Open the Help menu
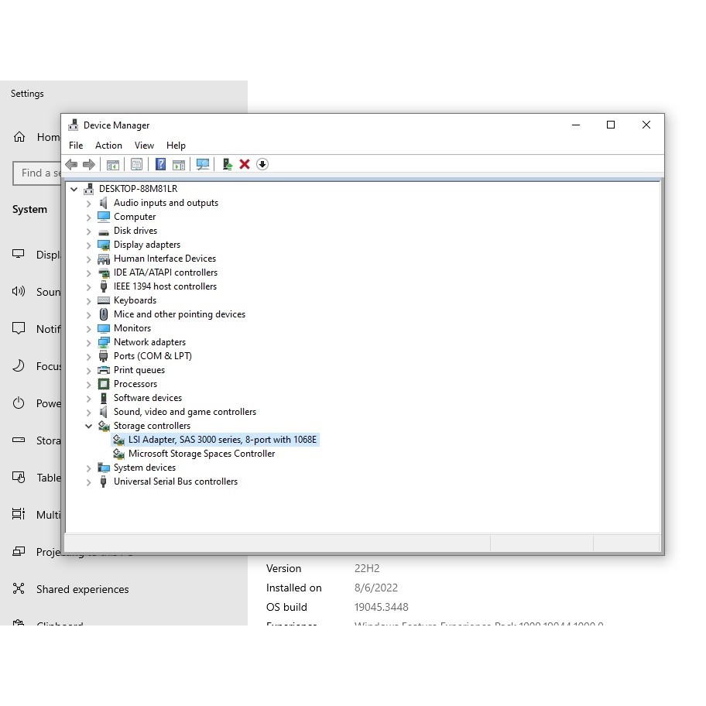706x706 pixels. pos(176,146)
